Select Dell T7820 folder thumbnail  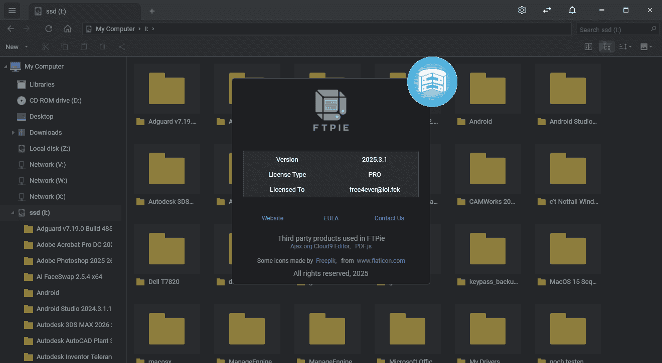(167, 249)
